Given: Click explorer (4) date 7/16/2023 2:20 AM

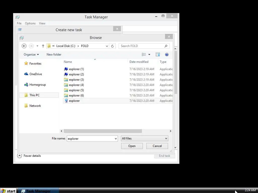Looking at the screenshot, I should coord(142,85).
